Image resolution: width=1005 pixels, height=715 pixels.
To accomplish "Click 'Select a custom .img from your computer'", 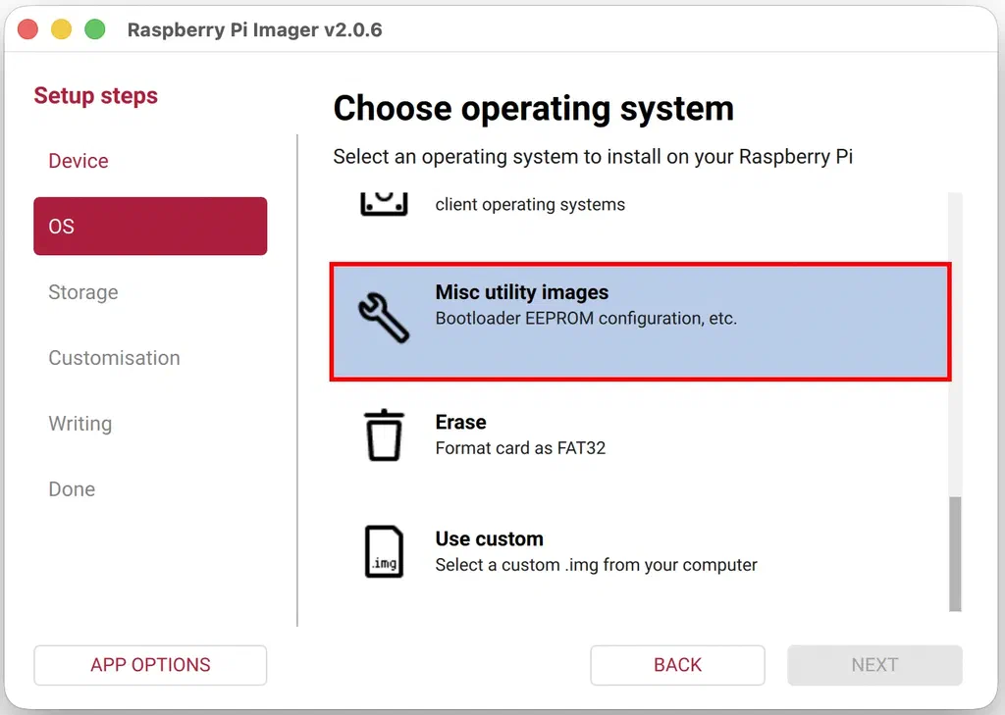I will click(x=596, y=565).
